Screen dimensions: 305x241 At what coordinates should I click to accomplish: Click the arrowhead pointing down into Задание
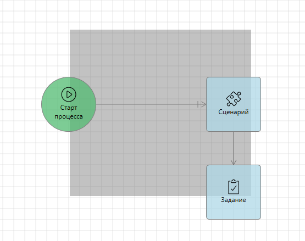click(234, 162)
